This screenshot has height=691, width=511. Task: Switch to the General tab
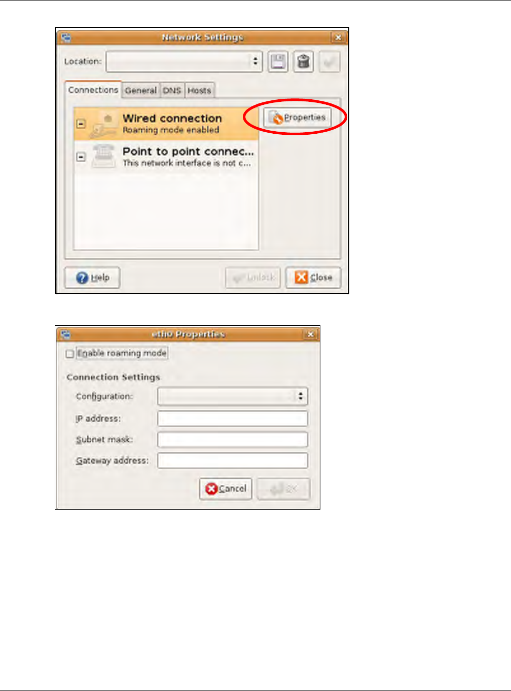coord(140,91)
